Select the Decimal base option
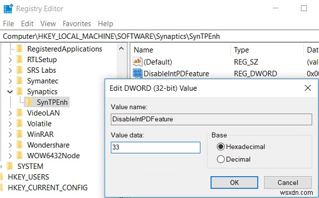319x198 pixels. point(233,159)
